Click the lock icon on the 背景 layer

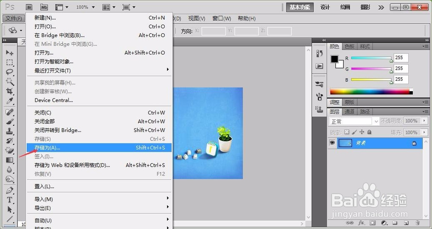[x=414, y=143]
